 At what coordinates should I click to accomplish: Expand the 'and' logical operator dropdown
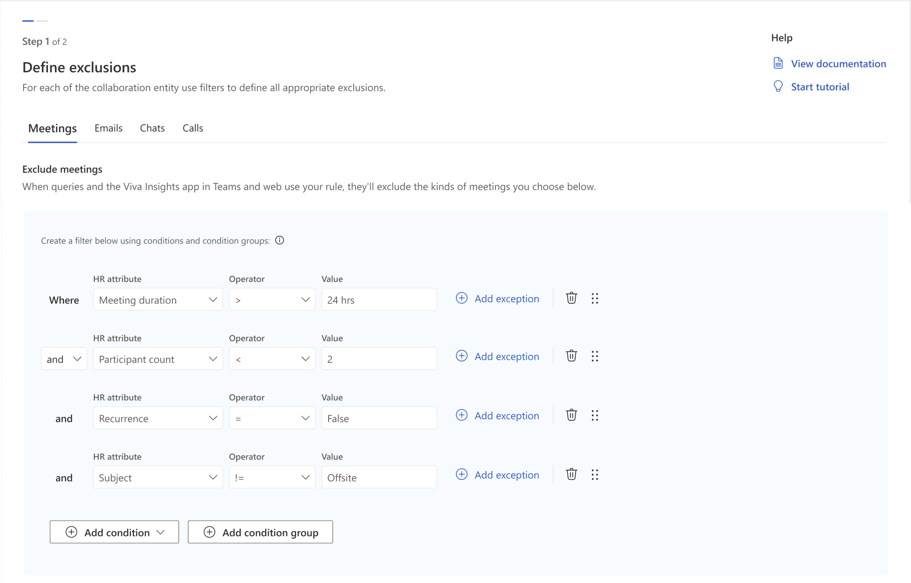tap(64, 359)
